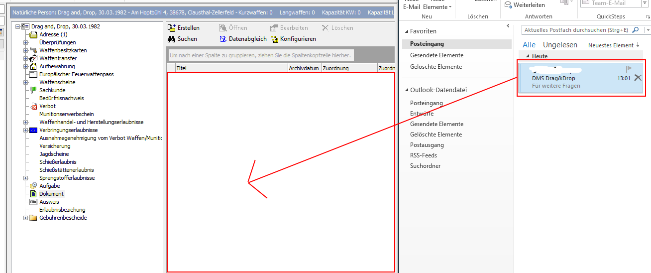This screenshot has width=651, height=273.
Task: Select the green-flag Sachkunde tree item
Action: [x=34, y=90]
